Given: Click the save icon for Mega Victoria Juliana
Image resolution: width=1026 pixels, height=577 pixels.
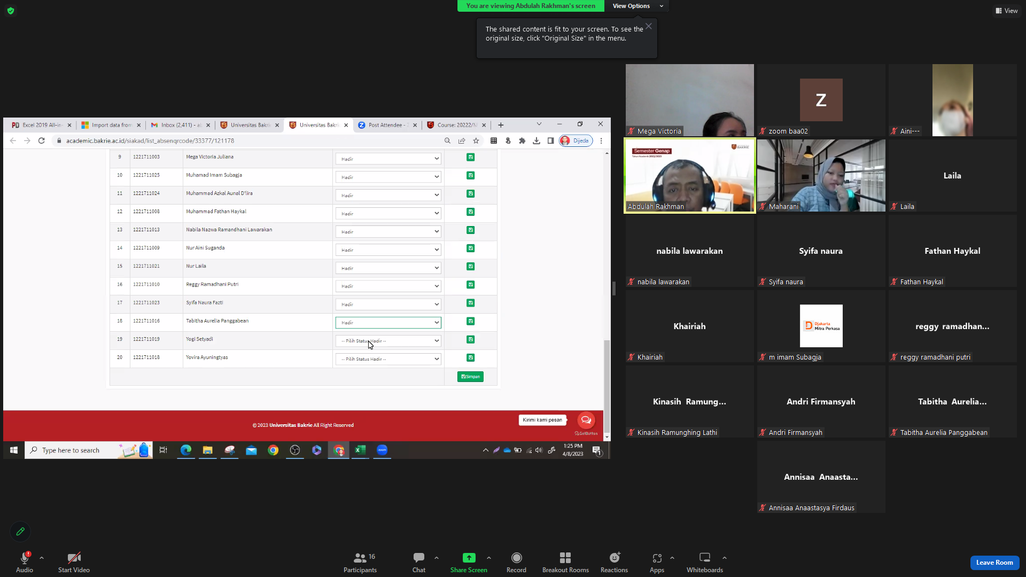Looking at the screenshot, I should click(x=470, y=157).
